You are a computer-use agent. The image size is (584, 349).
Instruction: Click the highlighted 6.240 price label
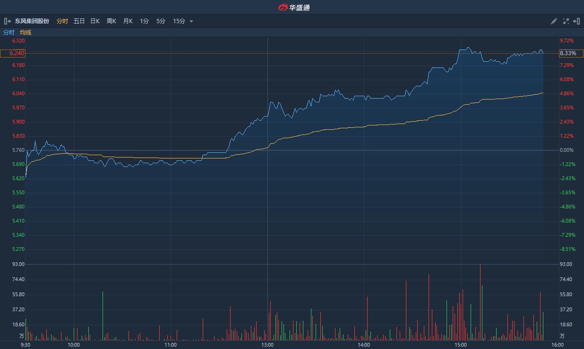[13, 53]
